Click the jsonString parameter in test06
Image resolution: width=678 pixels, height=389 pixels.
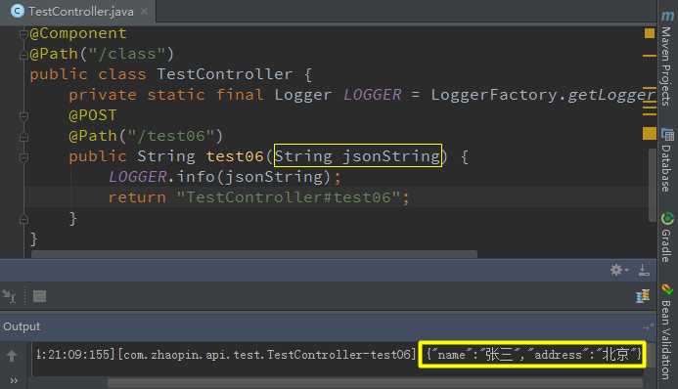point(391,155)
